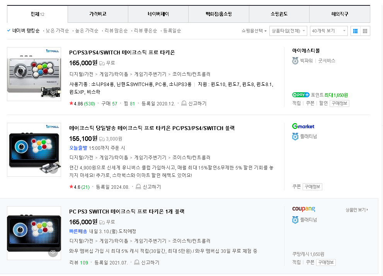Click 신고하기 on Coupang product
This screenshot has height=276, width=383.
coord(150,262)
